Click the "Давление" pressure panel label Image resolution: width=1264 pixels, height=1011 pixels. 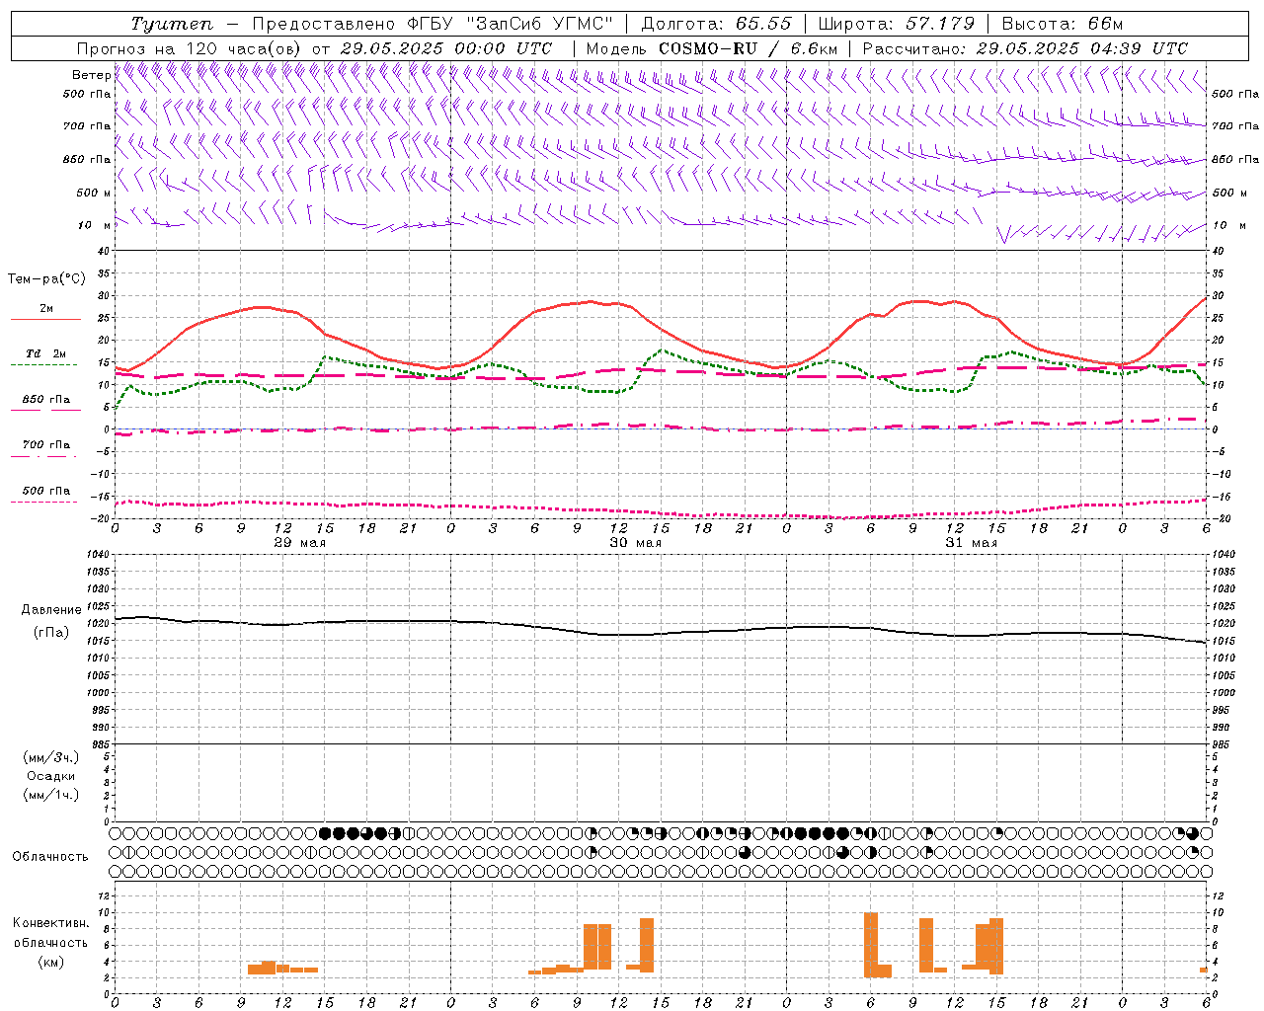point(51,610)
